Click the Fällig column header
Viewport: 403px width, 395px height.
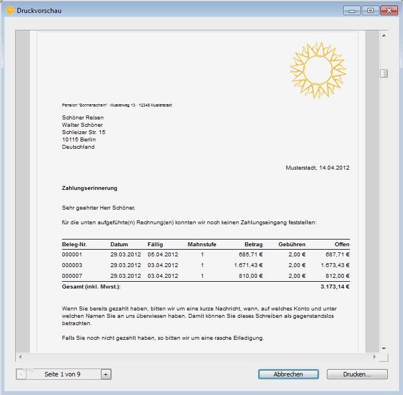[x=155, y=245]
